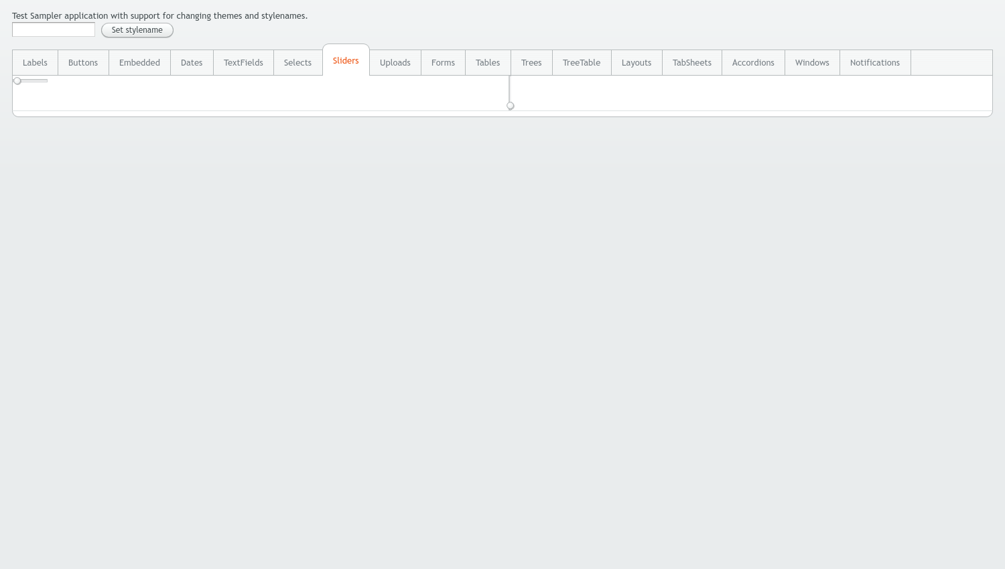
Task: Click the horizontal slider handle
Action: point(17,81)
